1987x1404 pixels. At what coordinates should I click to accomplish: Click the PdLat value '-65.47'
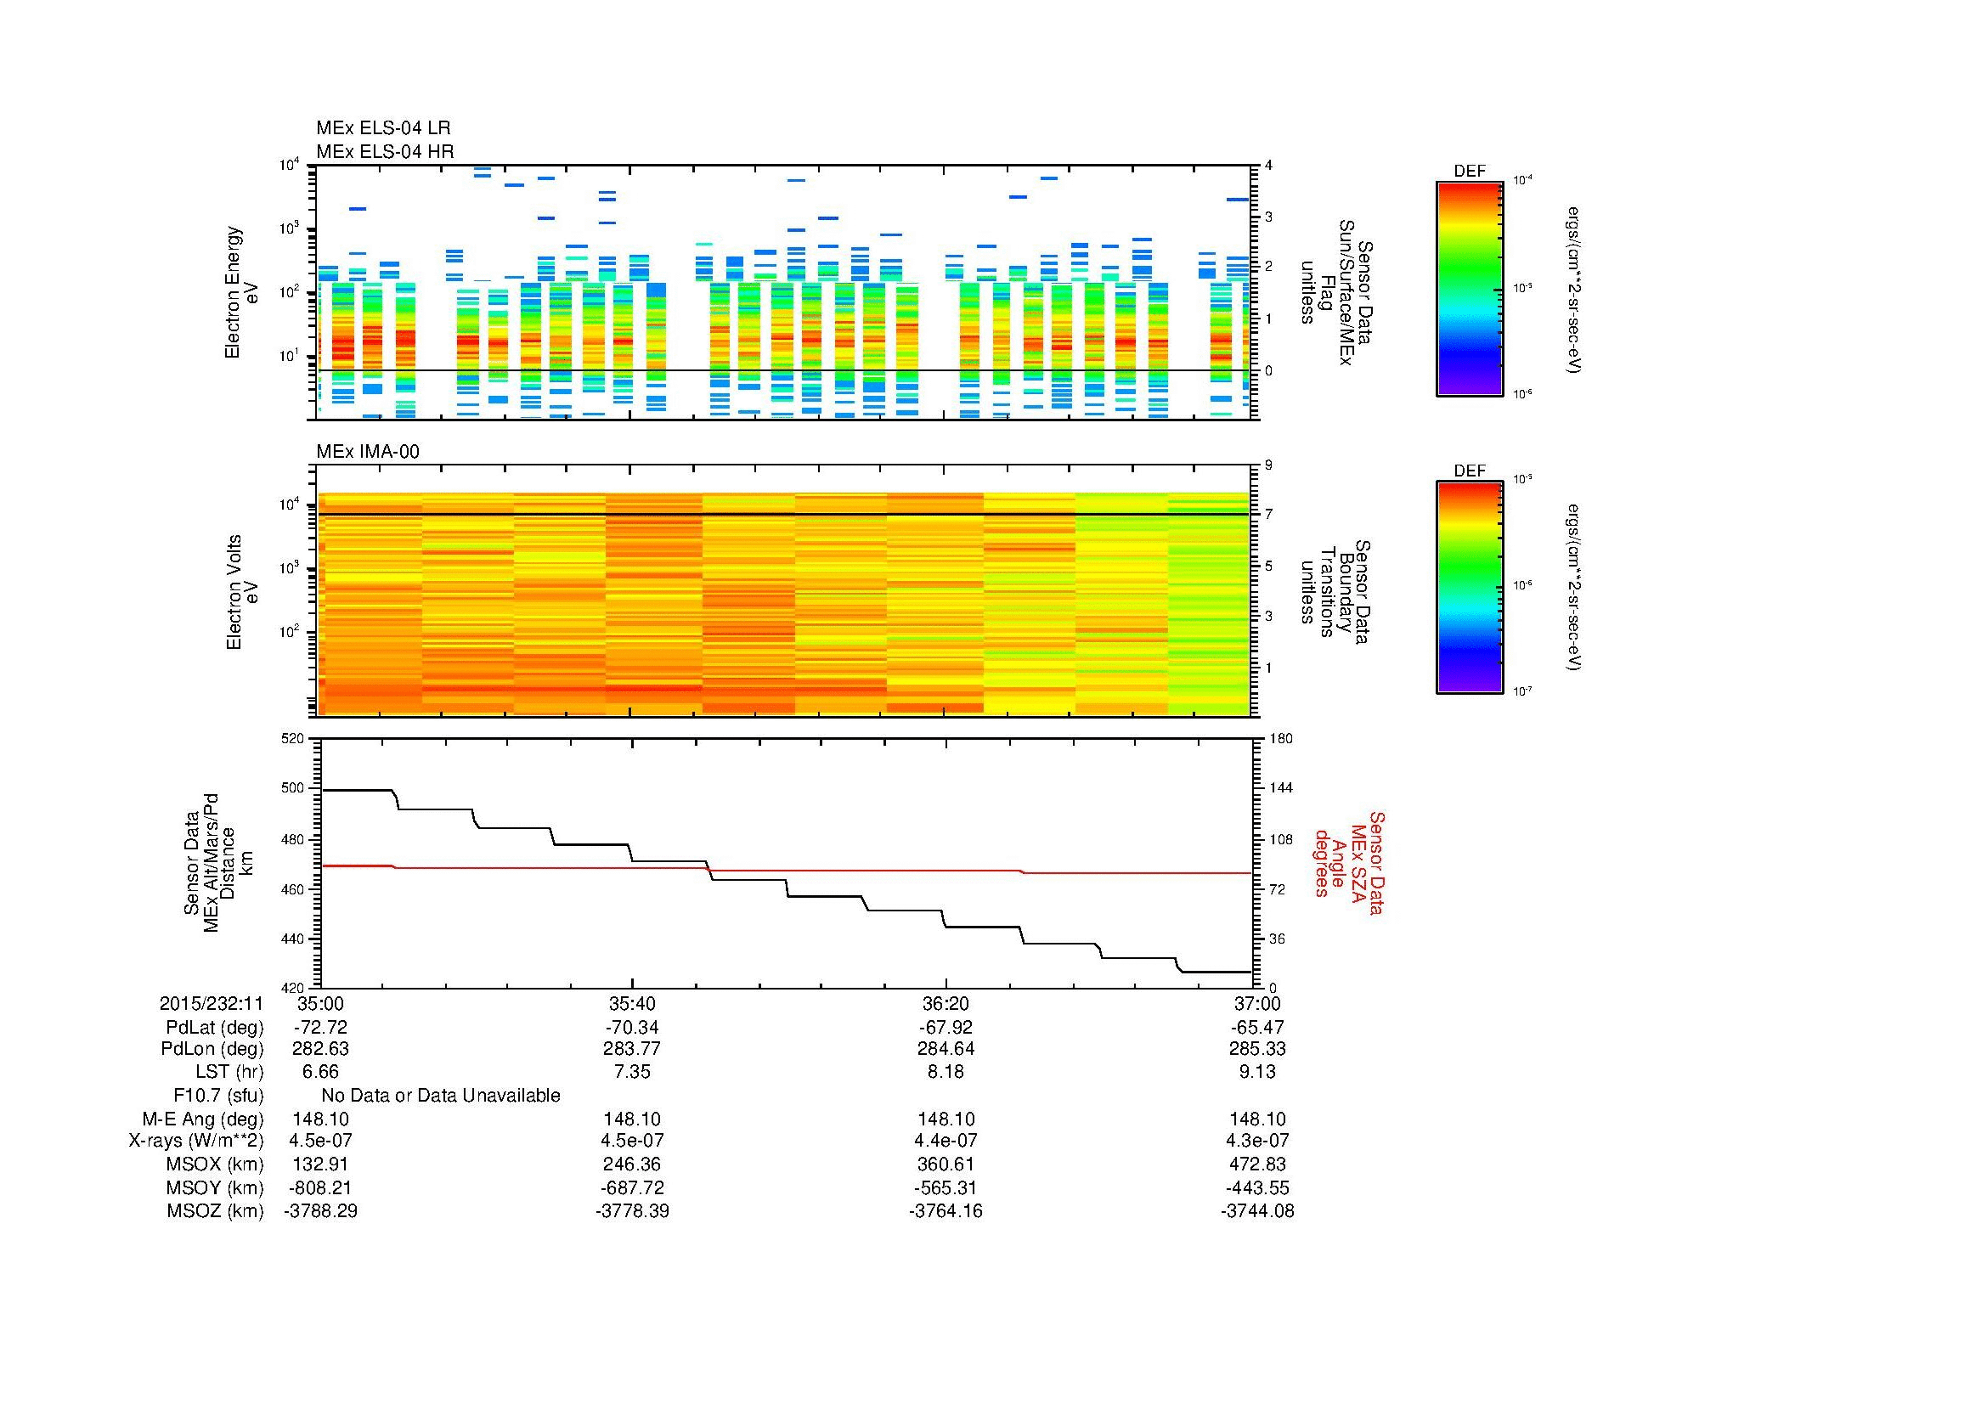[x=1257, y=1028]
